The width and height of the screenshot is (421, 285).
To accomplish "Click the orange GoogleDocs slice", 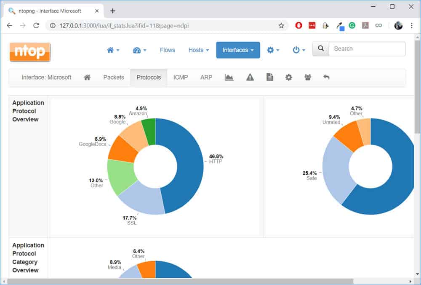I will (x=123, y=151).
